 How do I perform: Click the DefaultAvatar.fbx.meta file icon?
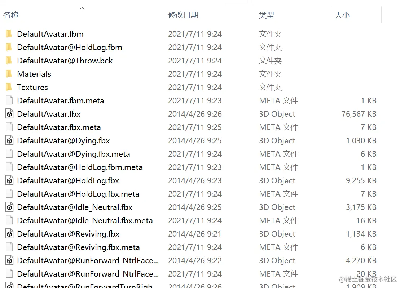point(9,127)
